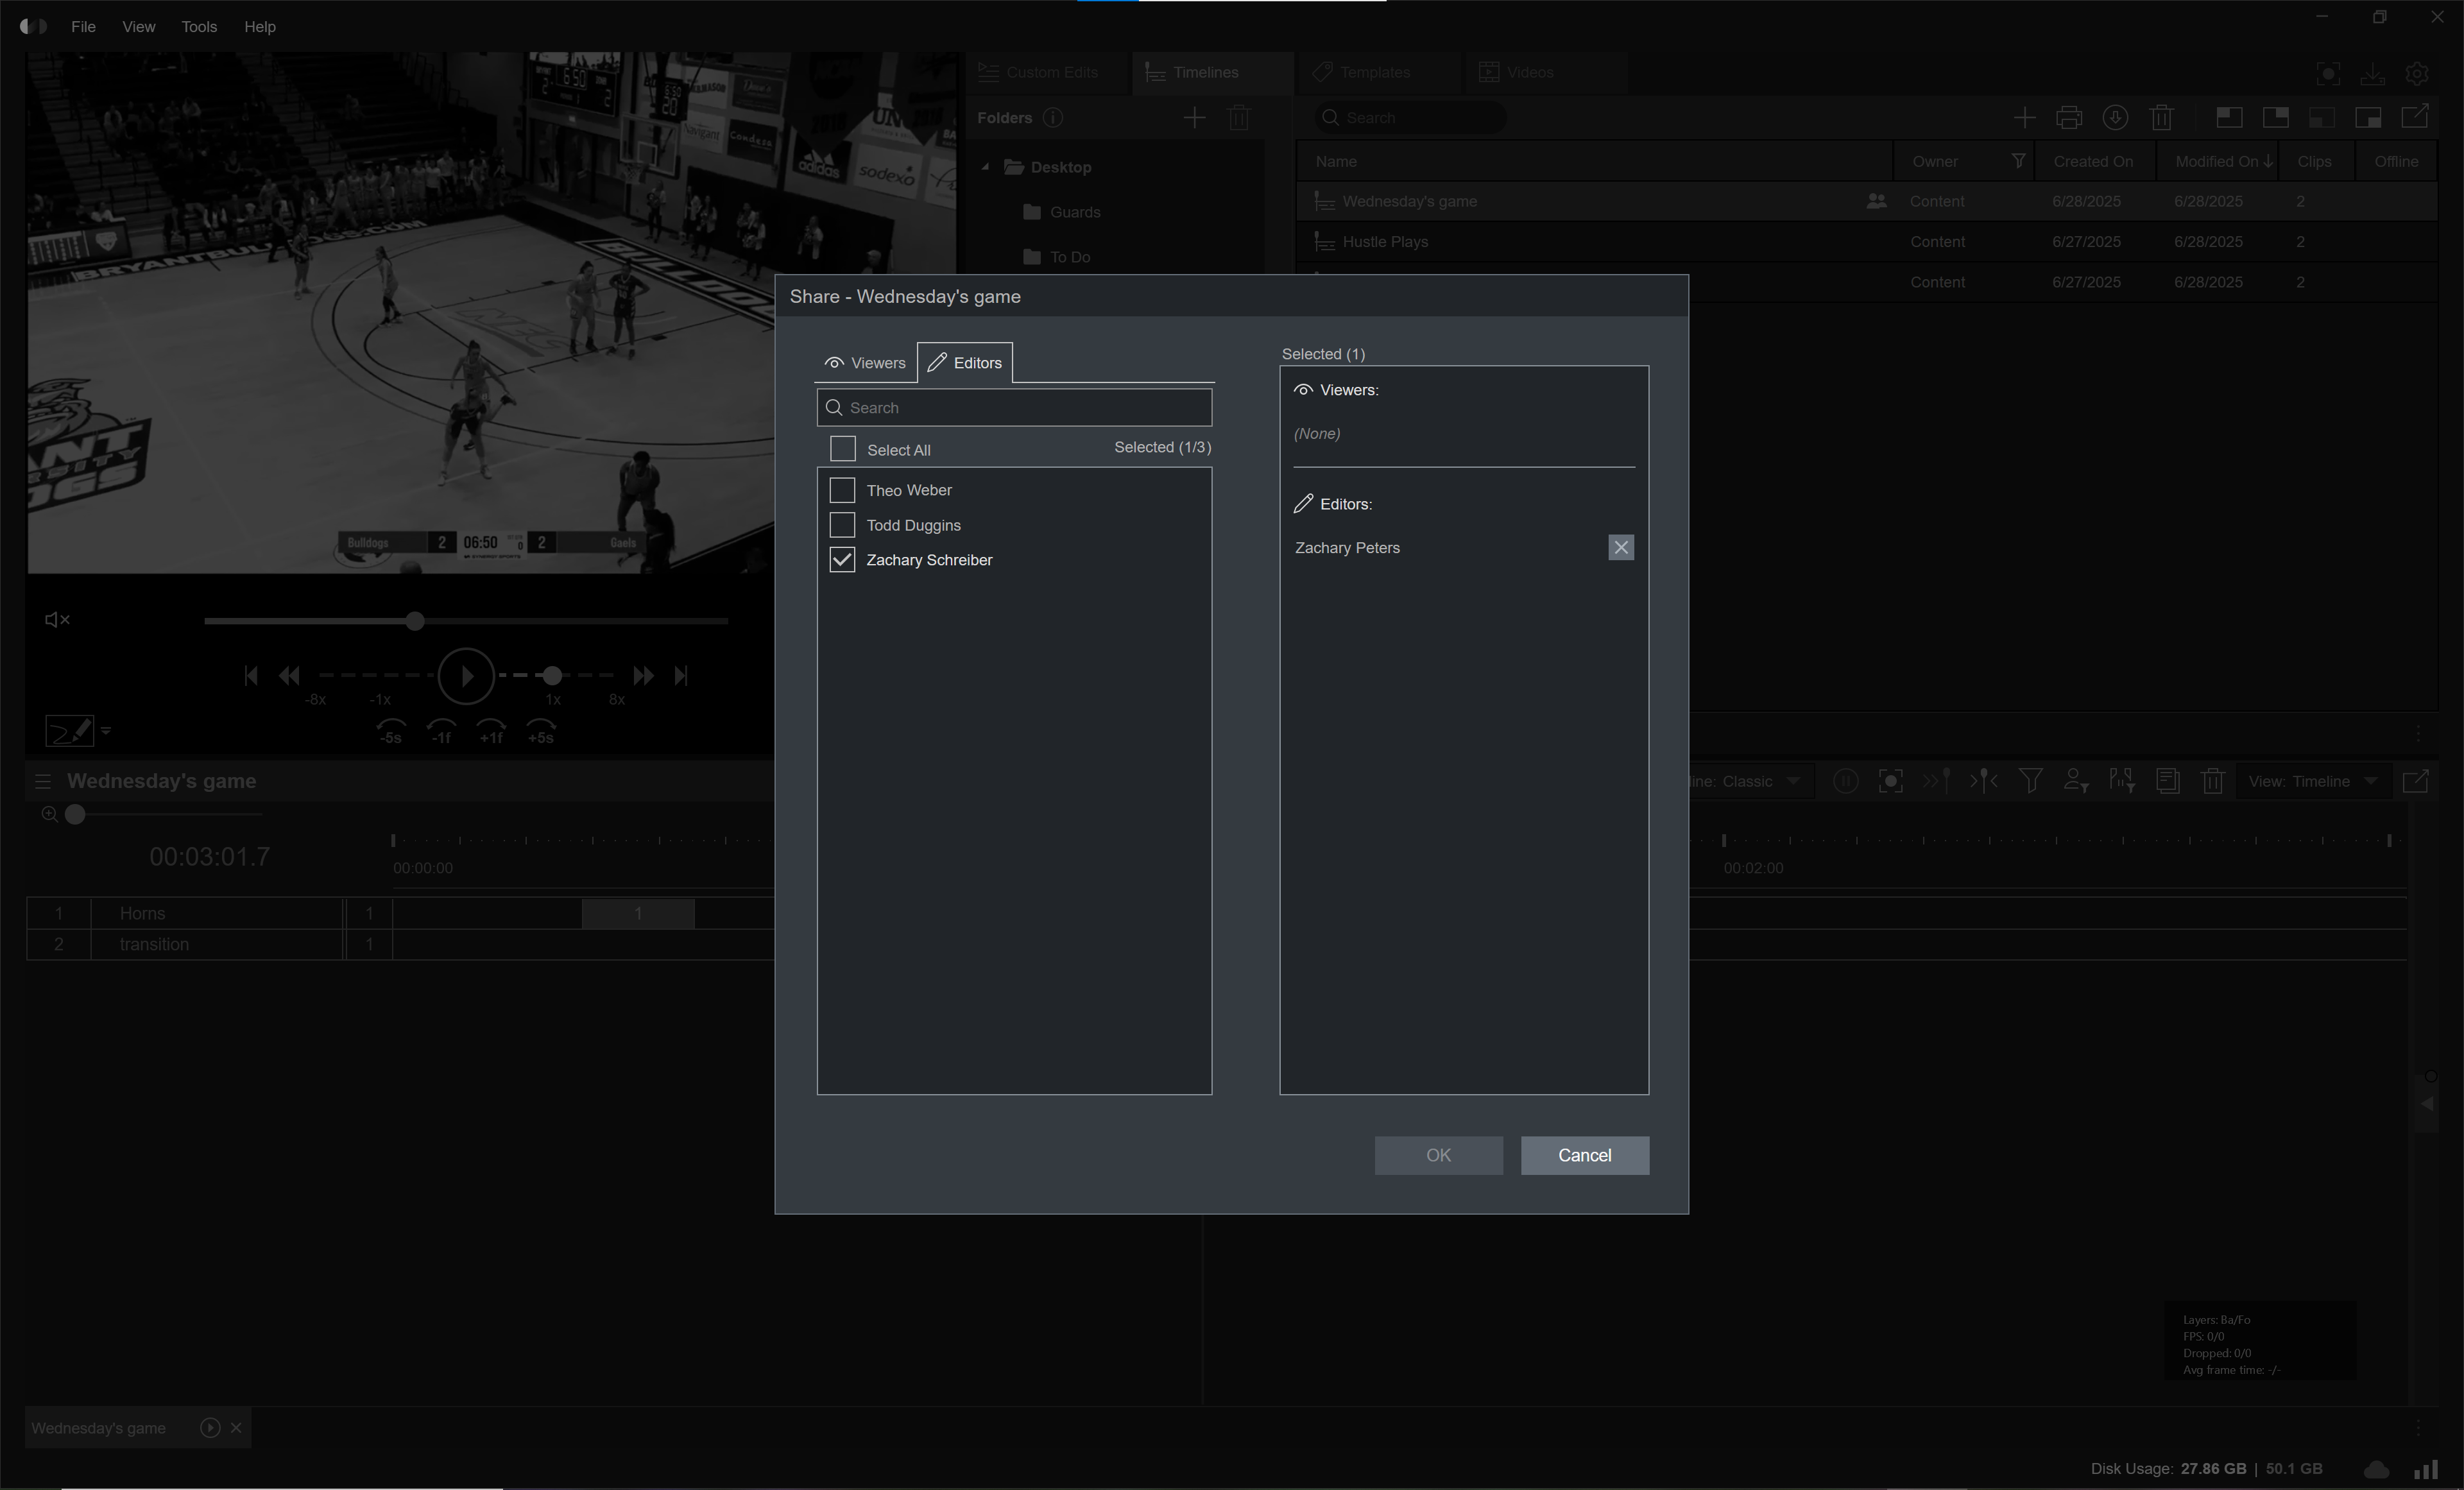Uncheck Zachary Schreiber checkbox
The image size is (2464, 1490).
[x=843, y=560]
